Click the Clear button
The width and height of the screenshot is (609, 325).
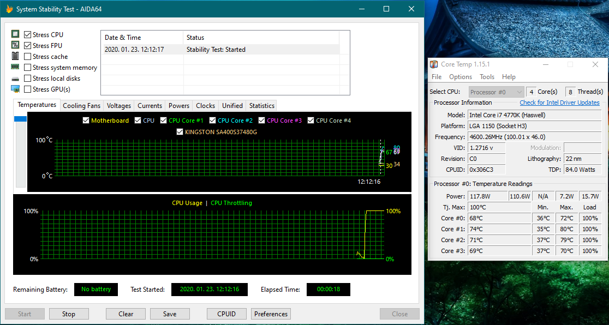[126, 314]
